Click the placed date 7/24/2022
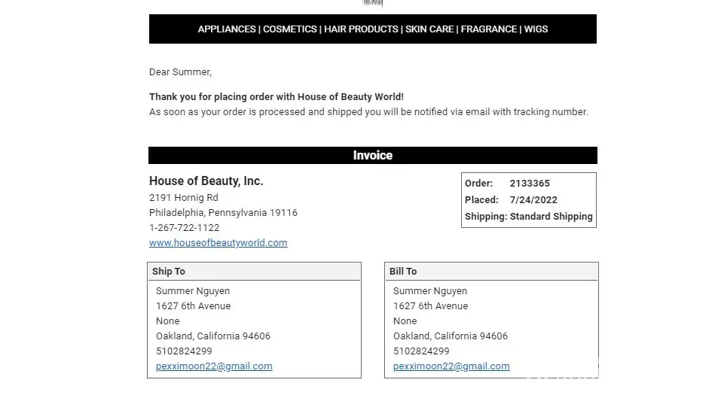 (x=533, y=200)
